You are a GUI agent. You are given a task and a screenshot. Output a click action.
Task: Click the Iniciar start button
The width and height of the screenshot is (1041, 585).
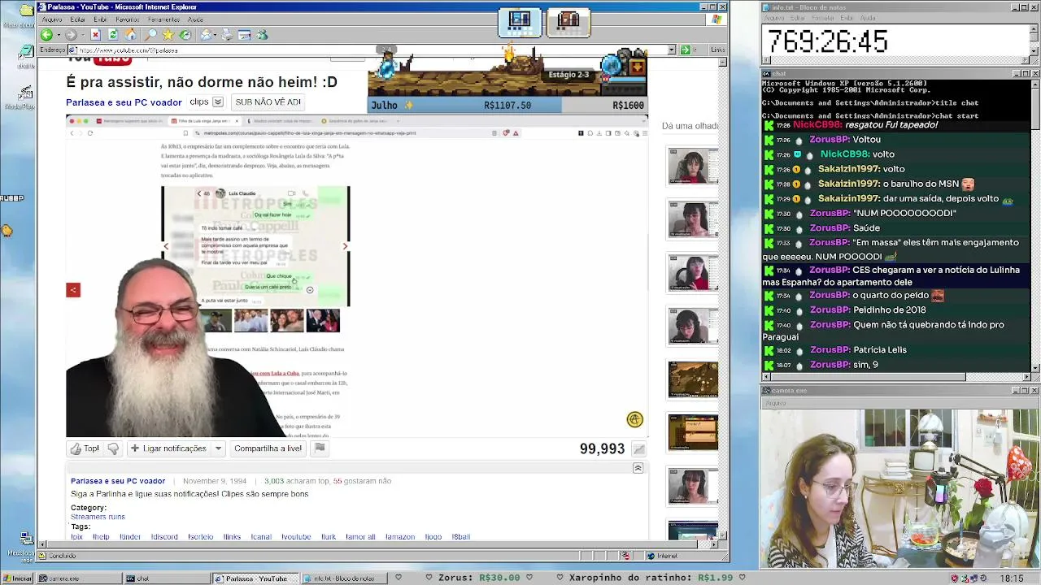pyautogui.click(x=18, y=578)
